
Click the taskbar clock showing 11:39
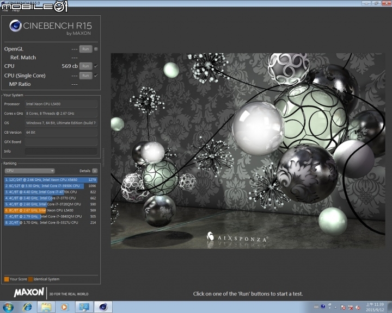(375, 307)
